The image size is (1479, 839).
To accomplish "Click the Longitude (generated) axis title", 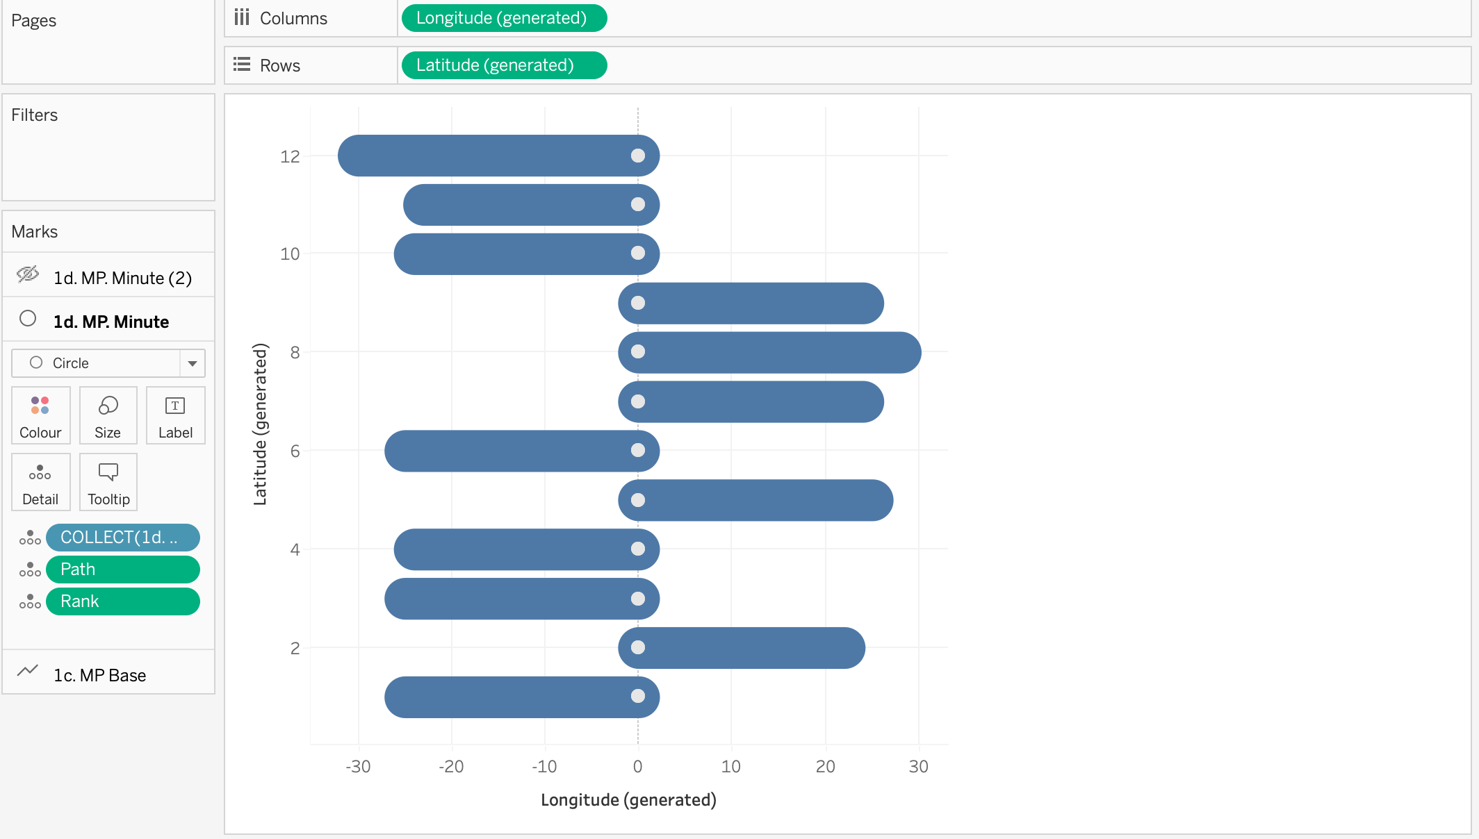I will (x=628, y=800).
